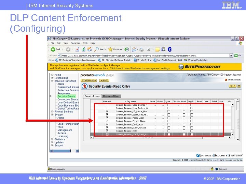Image resolution: width=246 pixels, height=184 pixels.
Task: Sort by the Tag Name column header
Action: coord(130,102)
